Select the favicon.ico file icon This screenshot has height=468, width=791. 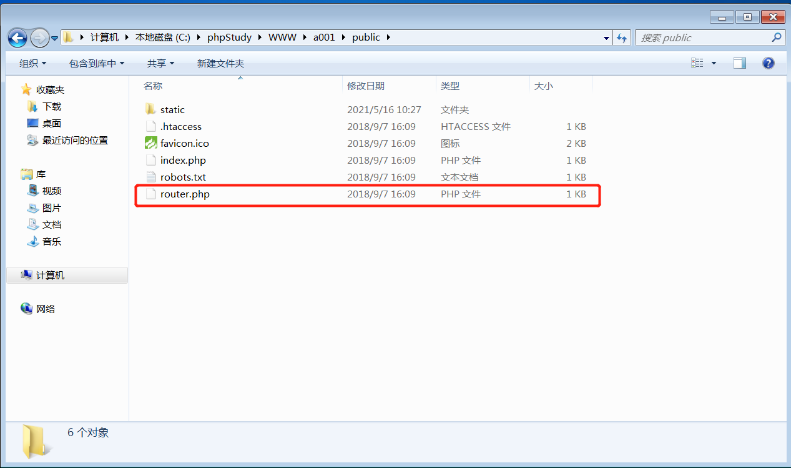tap(150, 143)
